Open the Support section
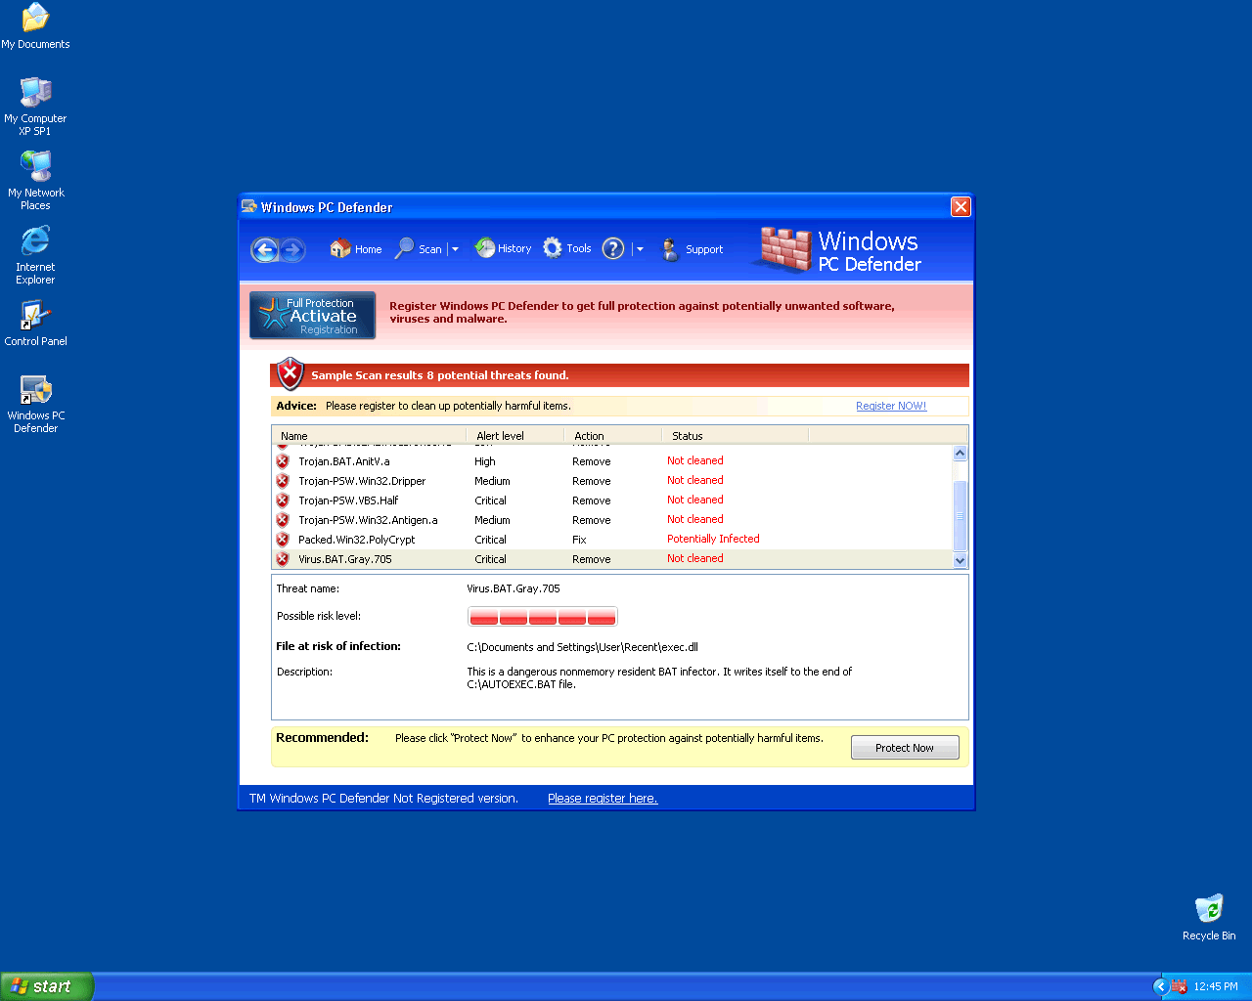Screen dimensions: 1252x1001 693,249
